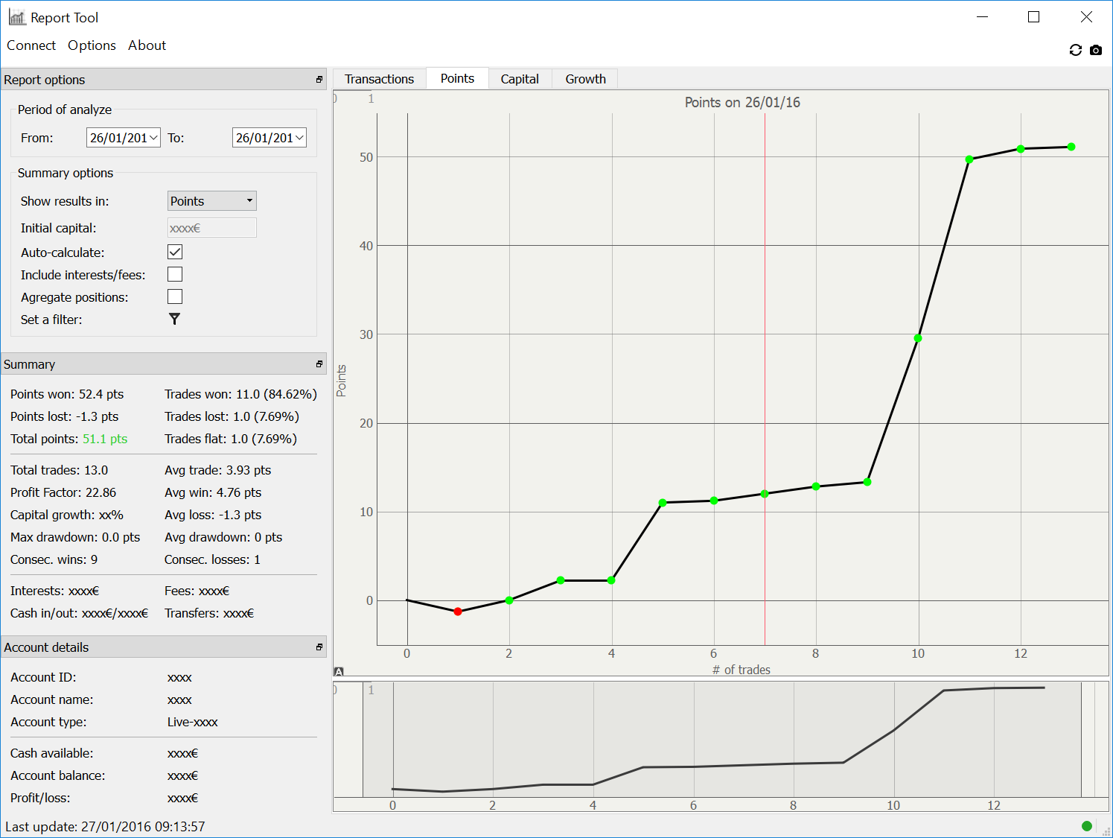Click the 'Trades won: 11.0 (84.62%)' value
The height and width of the screenshot is (838, 1113).
(x=240, y=394)
